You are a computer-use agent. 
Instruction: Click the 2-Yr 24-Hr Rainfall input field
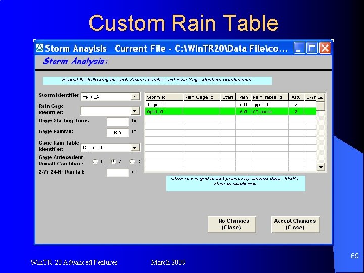pos(118,173)
